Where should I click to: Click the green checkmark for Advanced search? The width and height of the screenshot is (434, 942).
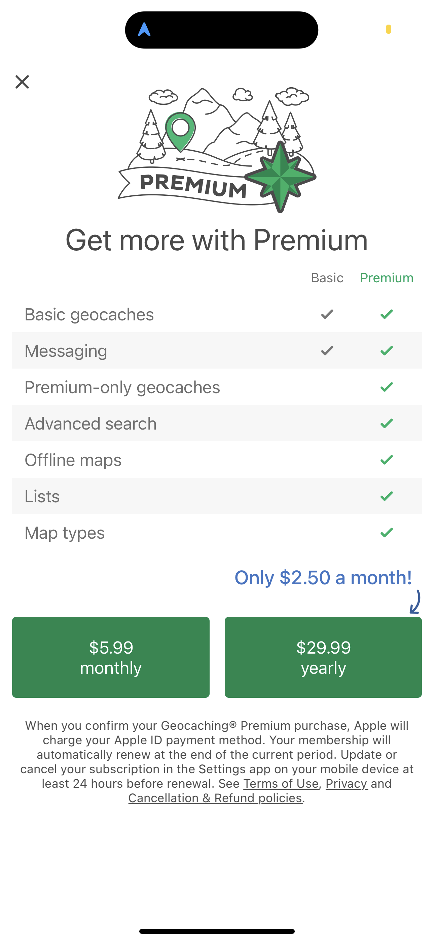(x=386, y=423)
